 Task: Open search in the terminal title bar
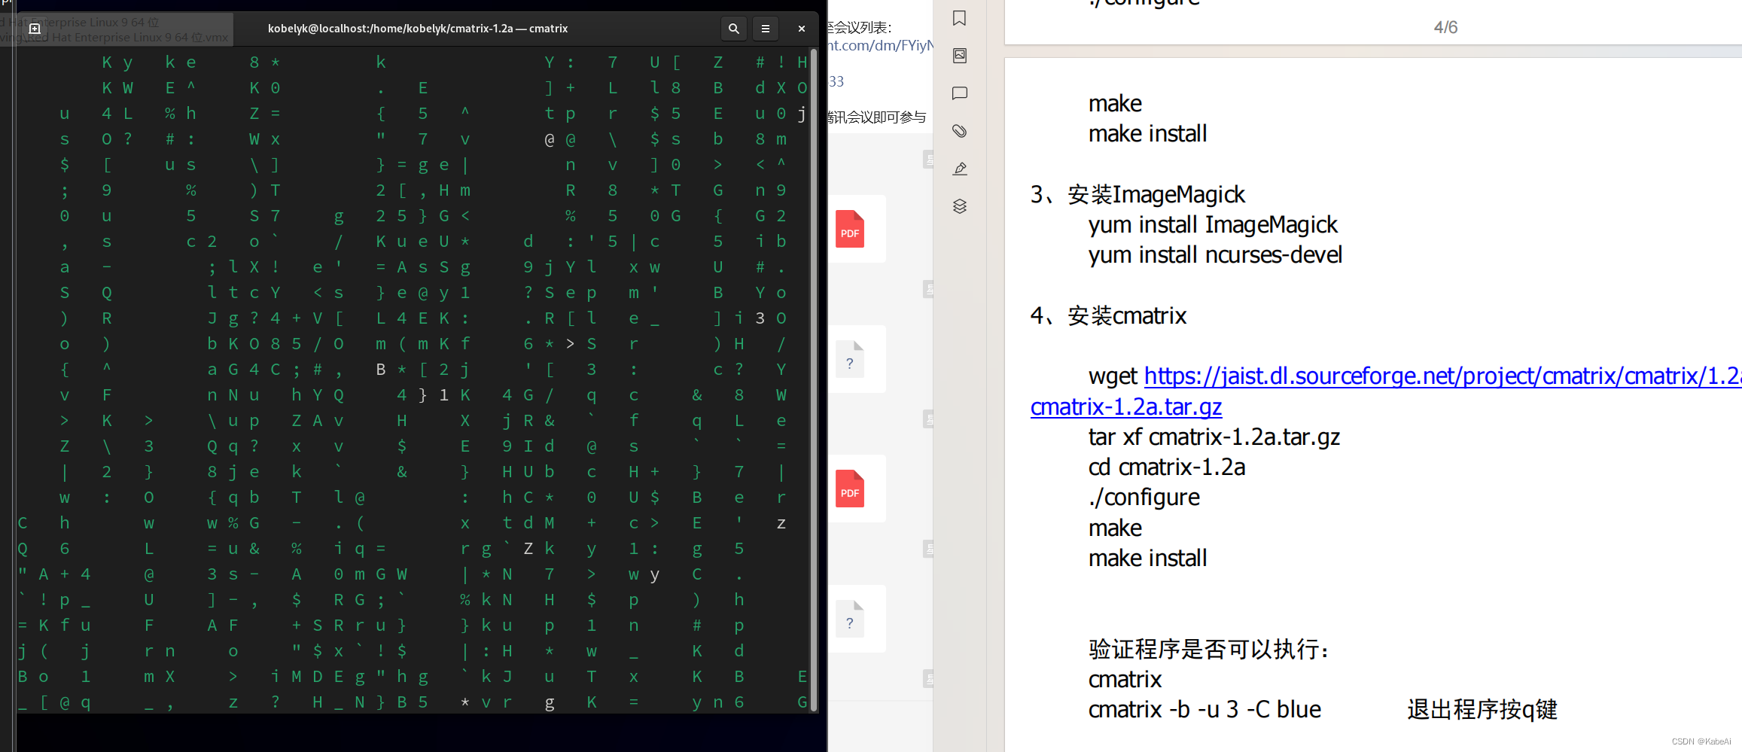[733, 28]
